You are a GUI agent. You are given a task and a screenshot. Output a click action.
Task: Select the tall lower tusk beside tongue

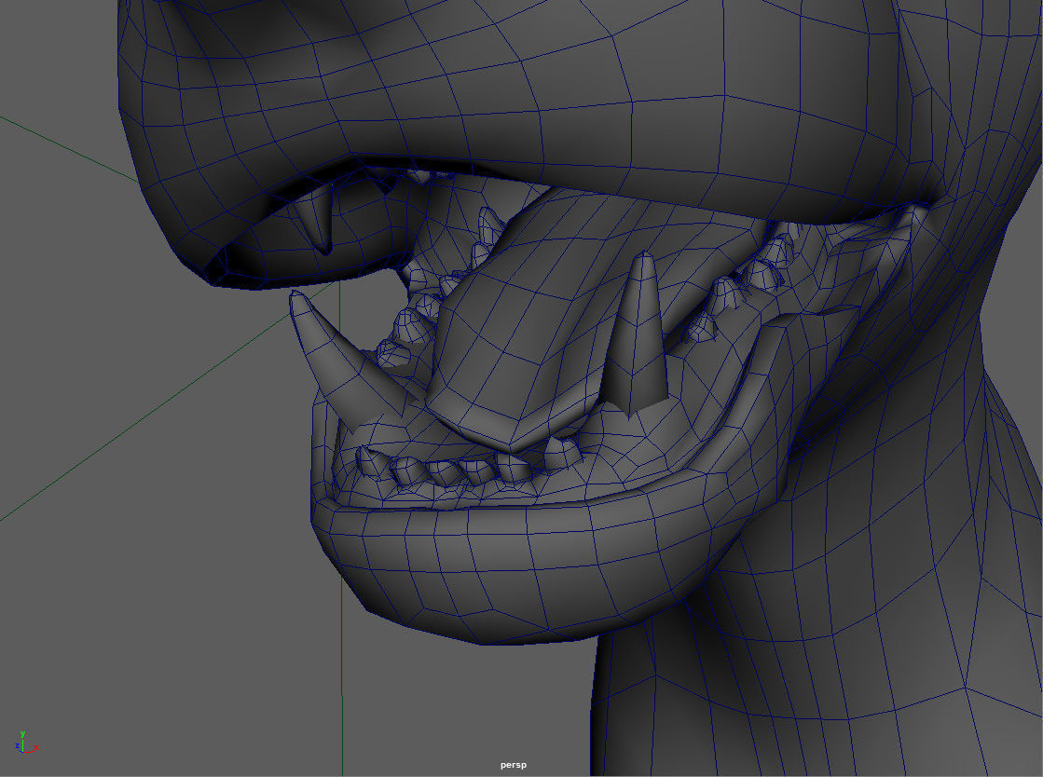tap(638, 333)
